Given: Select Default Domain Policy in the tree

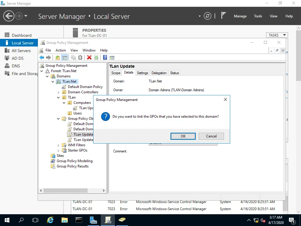Looking at the screenshot, I should [85, 87].
